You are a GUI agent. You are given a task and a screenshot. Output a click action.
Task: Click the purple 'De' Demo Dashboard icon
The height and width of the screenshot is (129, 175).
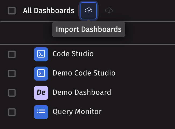[41, 93]
